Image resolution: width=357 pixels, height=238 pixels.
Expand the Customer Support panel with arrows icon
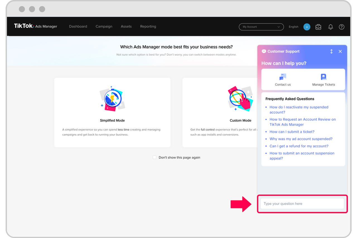[331, 51]
